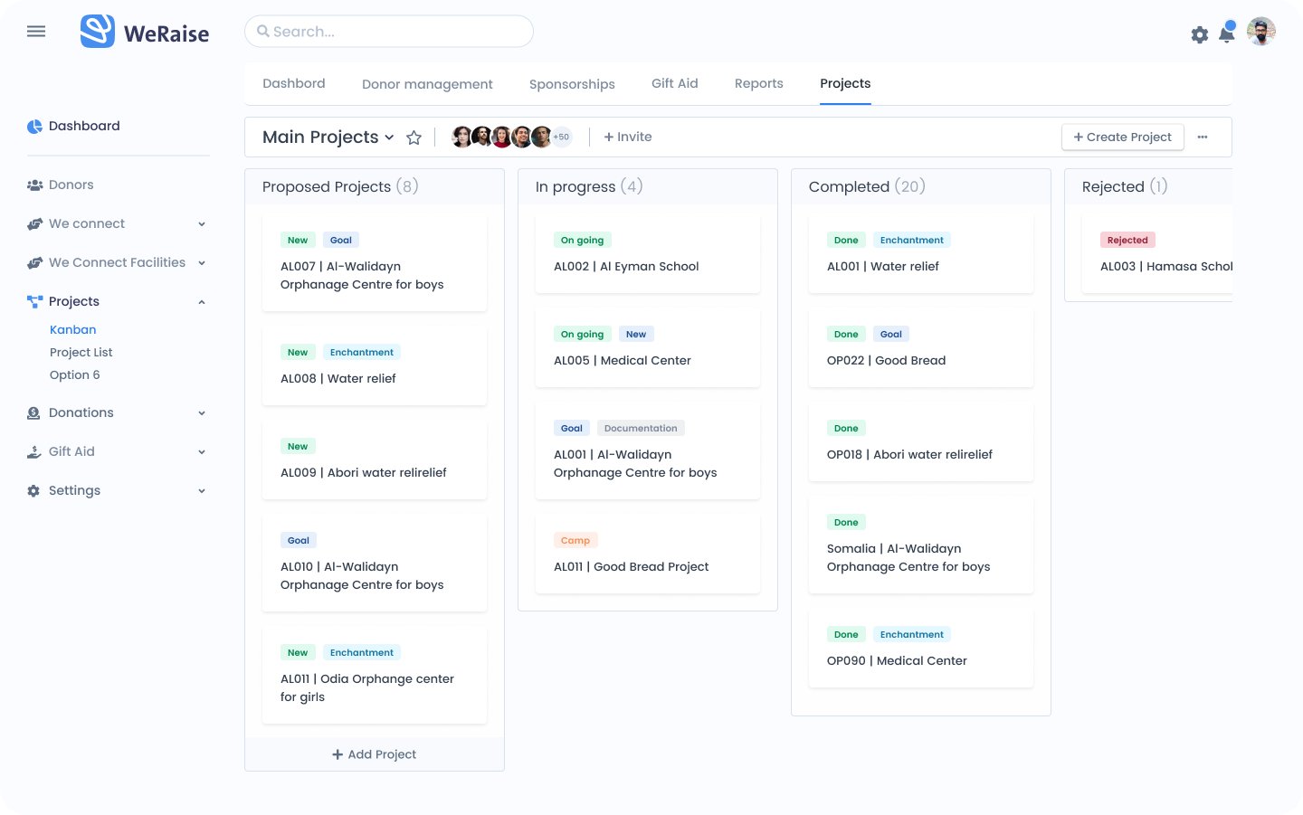Switch to the Reports tab
The image size is (1303, 815).
click(759, 83)
